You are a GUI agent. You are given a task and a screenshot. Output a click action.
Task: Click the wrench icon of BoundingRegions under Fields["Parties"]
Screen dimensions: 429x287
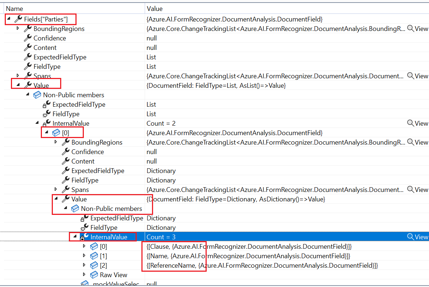coord(28,28)
